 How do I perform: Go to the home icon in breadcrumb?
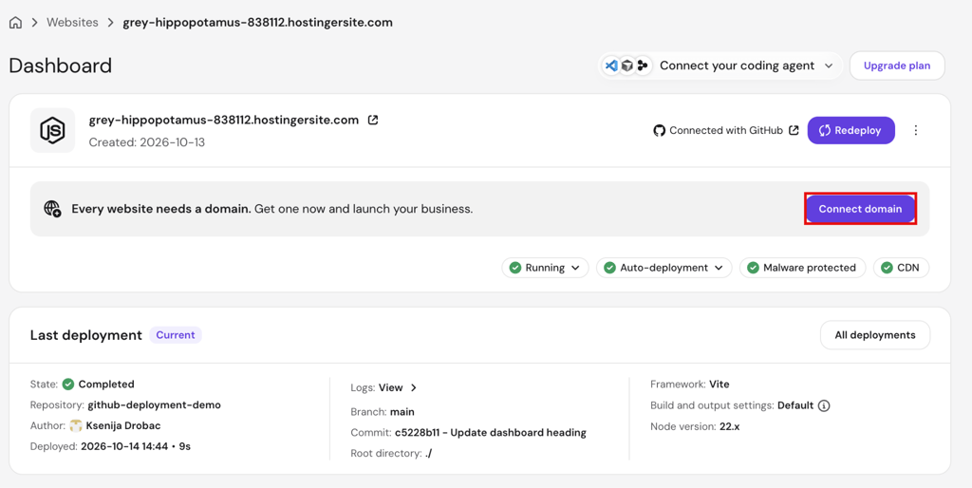tap(15, 23)
